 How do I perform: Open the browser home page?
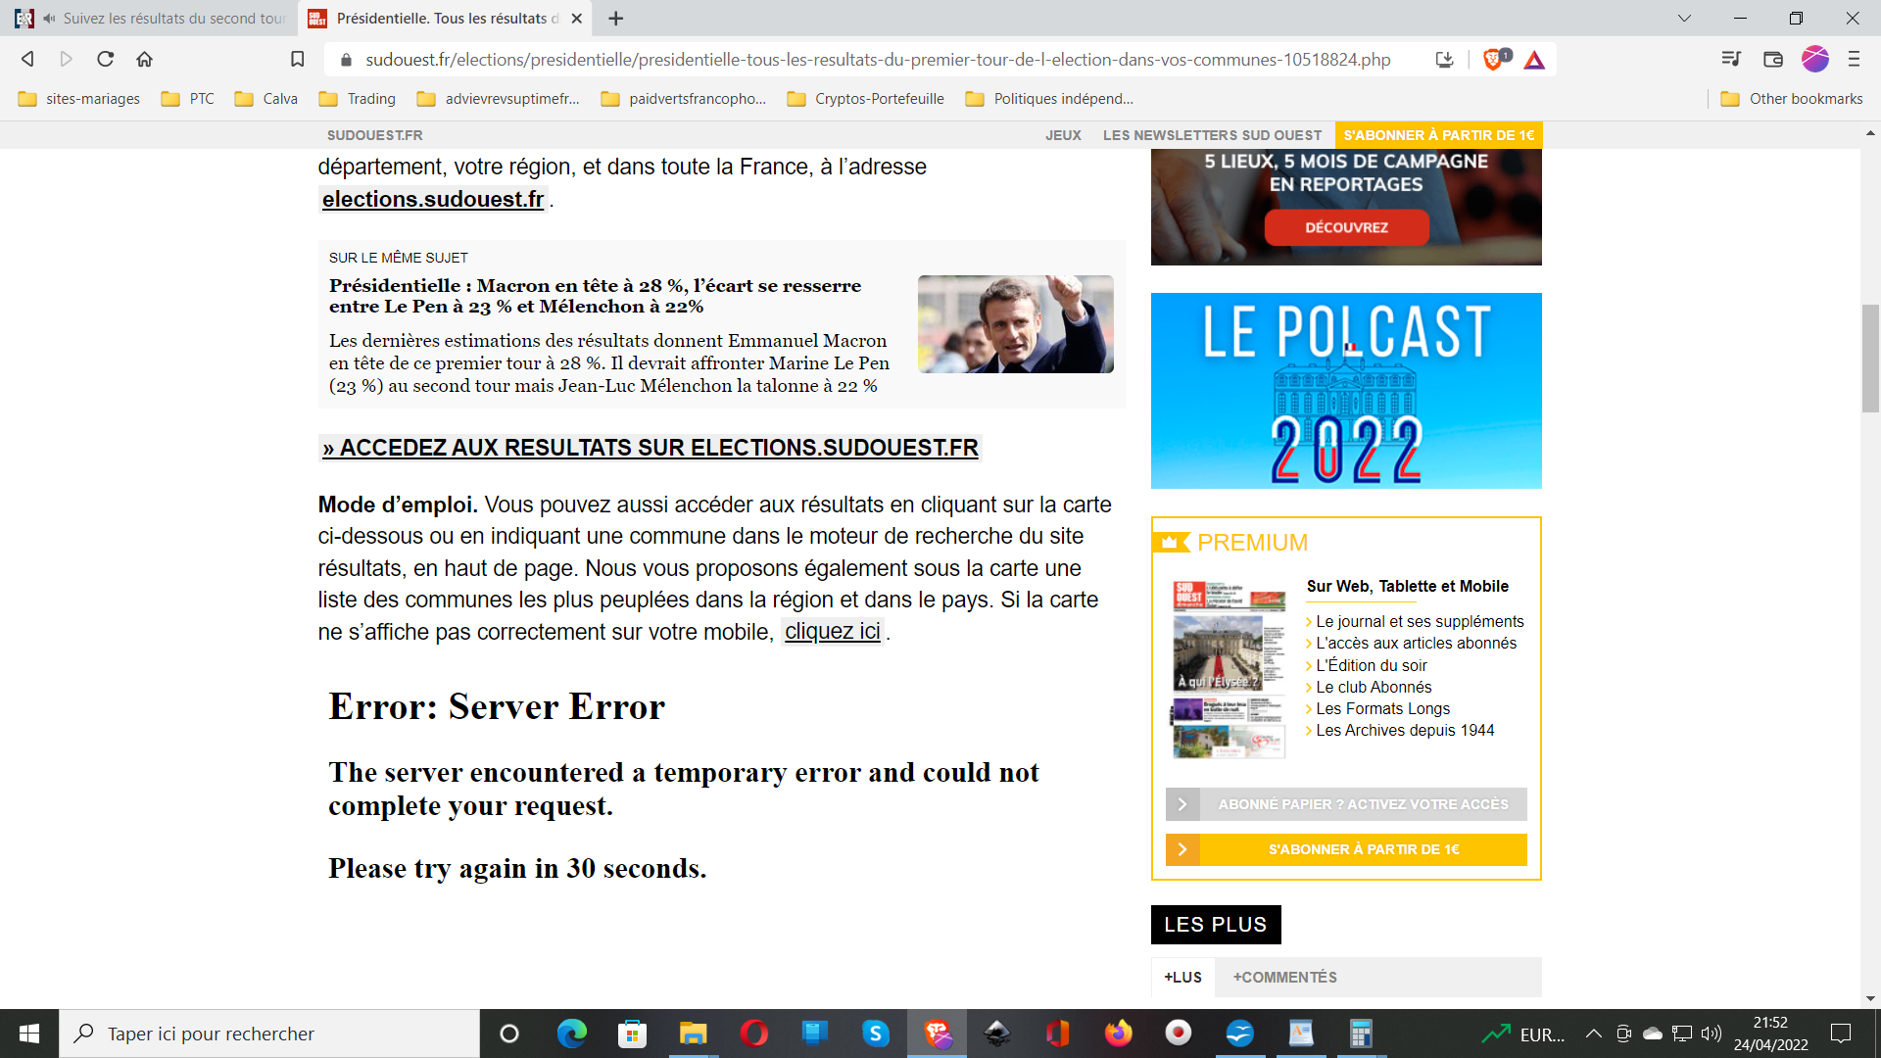coord(144,59)
